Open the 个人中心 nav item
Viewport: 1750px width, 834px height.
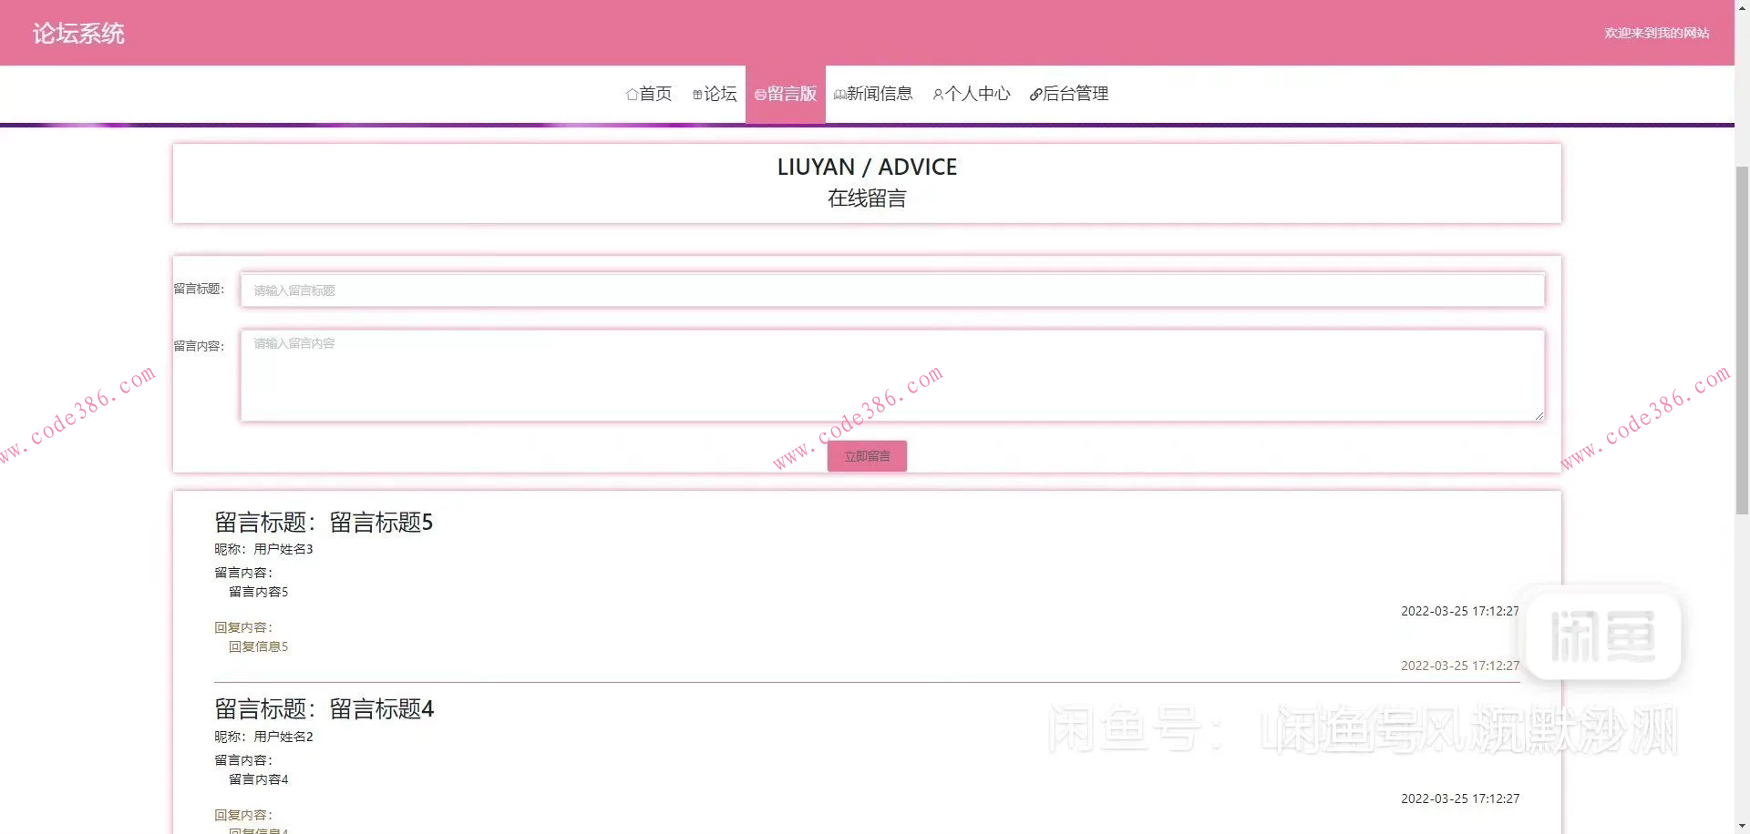click(972, 94)
